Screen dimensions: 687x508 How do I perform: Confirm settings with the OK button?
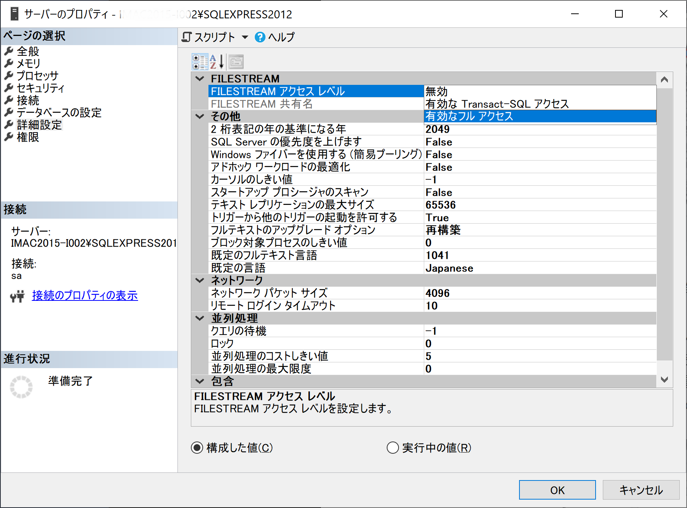(x=557, y=490)
